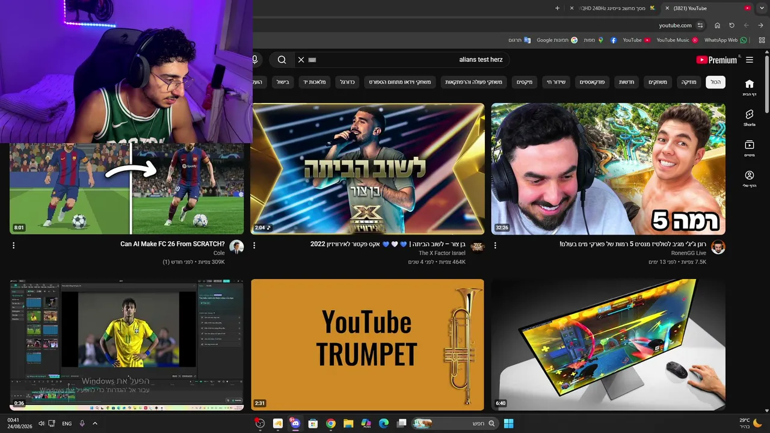This screenshot has height=433, width=770.
Task: Reload the page with refresh button
Action: tap(731, 25)
